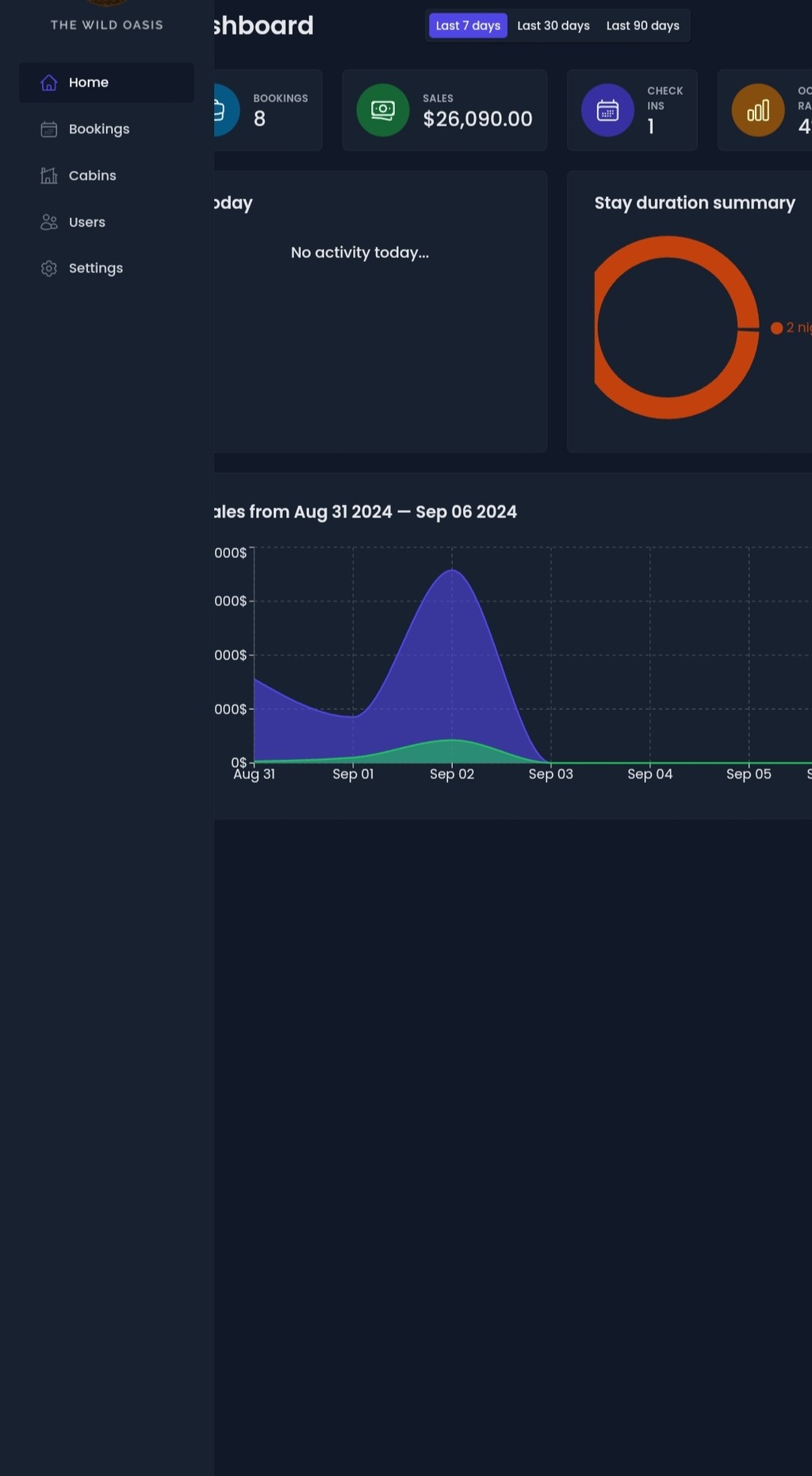
Task: Click The Wild Oasis logo text
Action: (x=107, y=25)
